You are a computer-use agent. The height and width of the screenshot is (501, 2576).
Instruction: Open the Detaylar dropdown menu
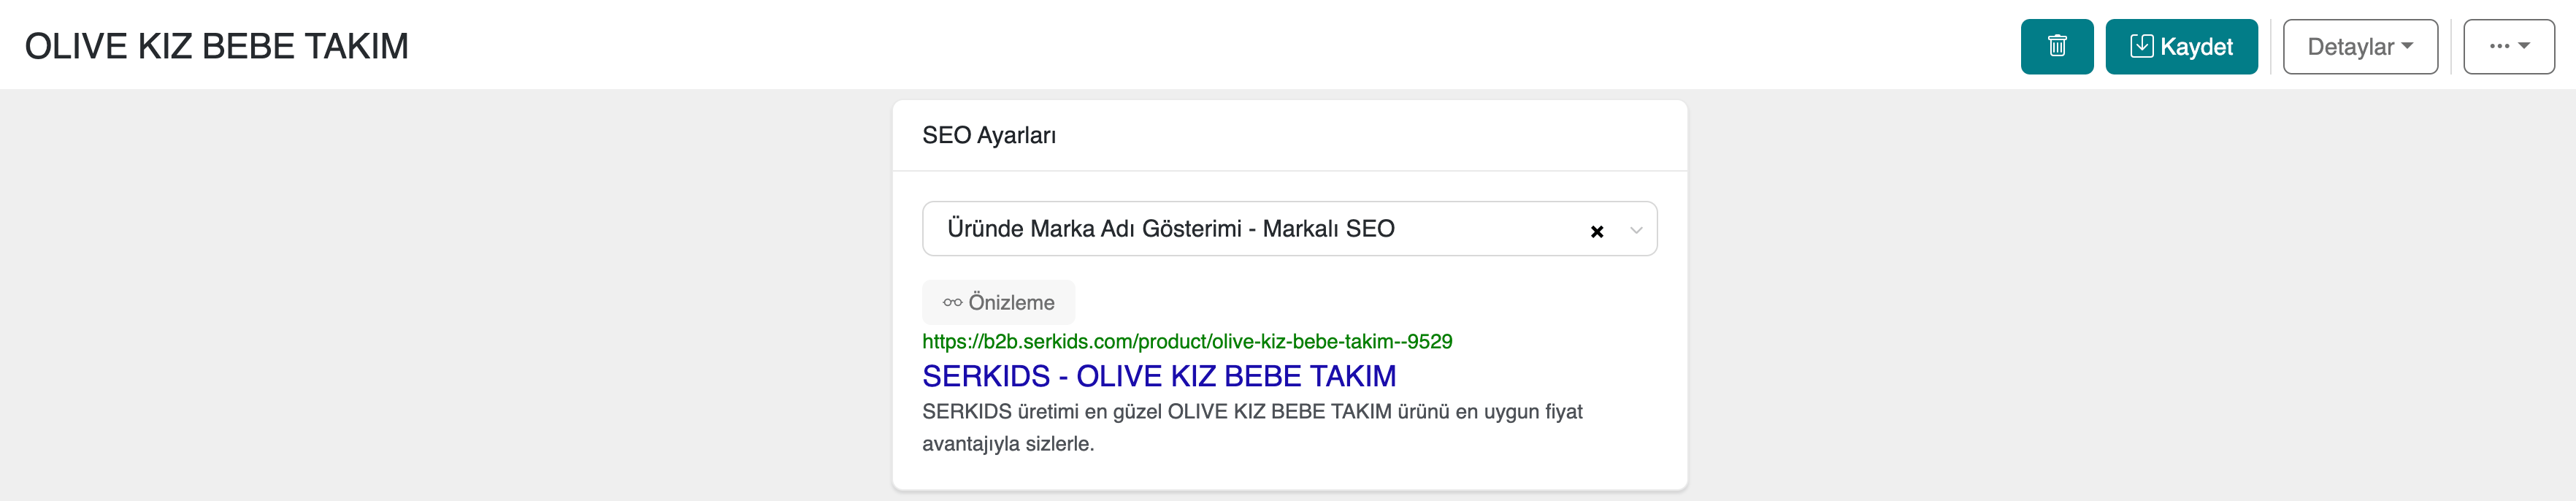pos(2359,46)
